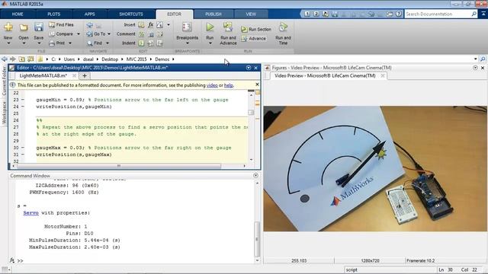Image resolution: width=488 pixels, height=274 pixels.
Task: Click the editor horizontal scrollbar
Action: pyautogui.click(x=119, y=166)
